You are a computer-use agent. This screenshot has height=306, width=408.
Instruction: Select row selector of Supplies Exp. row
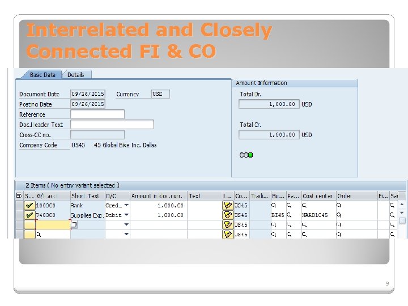point(19,215)
